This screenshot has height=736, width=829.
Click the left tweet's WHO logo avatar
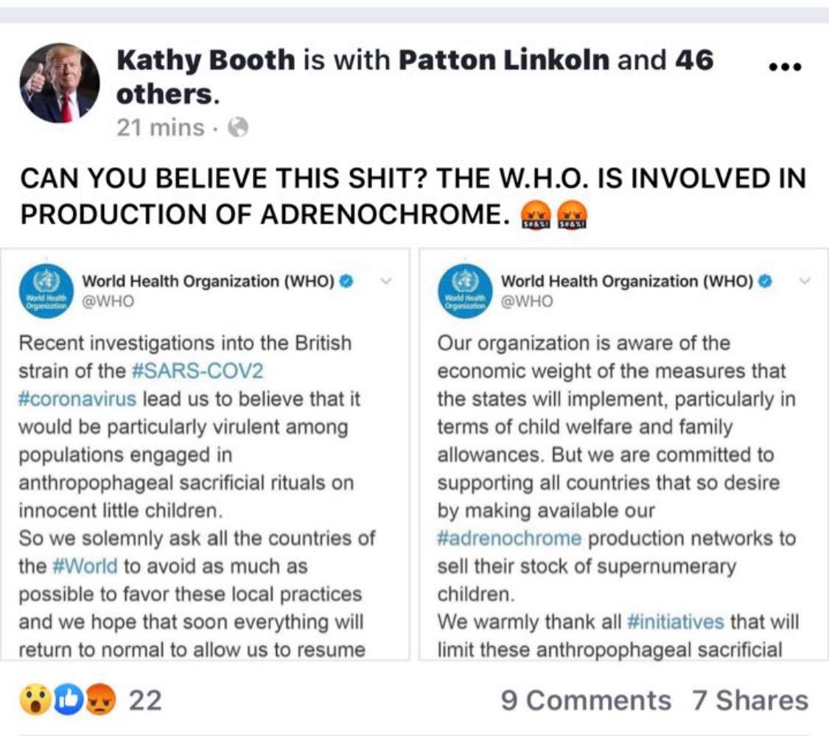pyautogui.click(x=46, y=291)
